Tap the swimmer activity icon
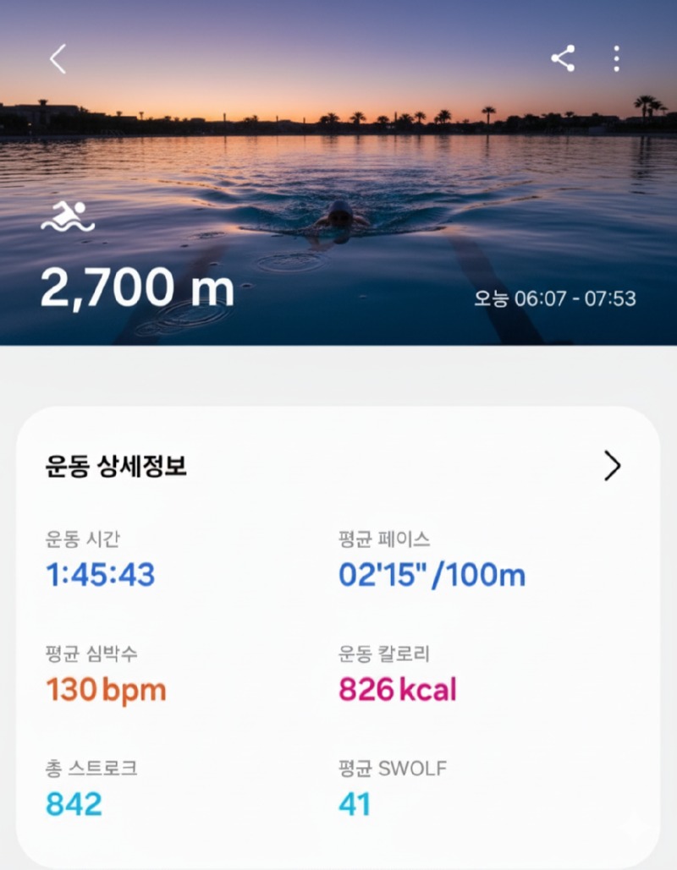The width and height of the screenshot is (677, 870). click(x=68, y=217)
